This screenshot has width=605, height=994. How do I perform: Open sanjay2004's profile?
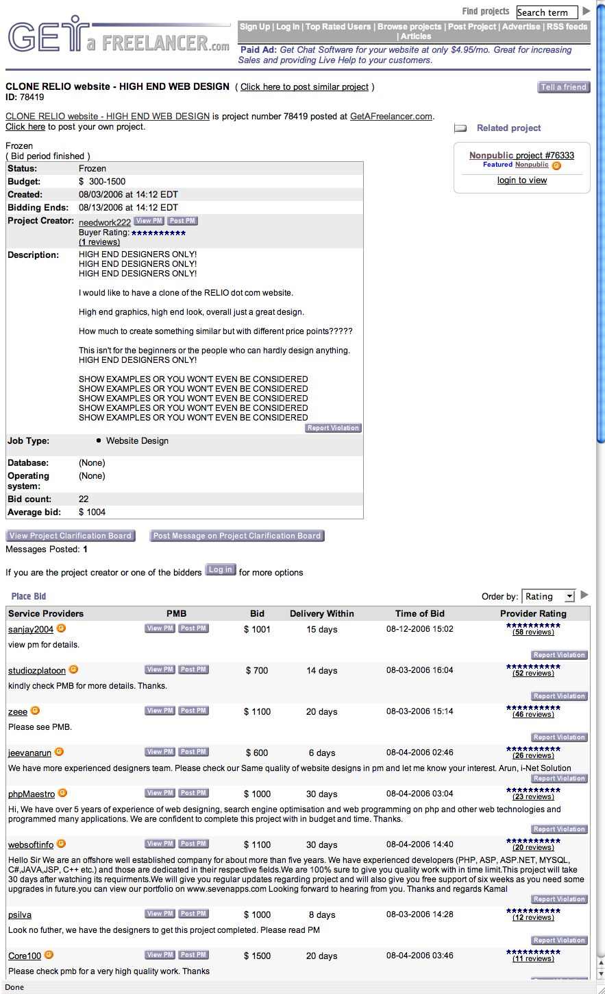click(31, 630)
